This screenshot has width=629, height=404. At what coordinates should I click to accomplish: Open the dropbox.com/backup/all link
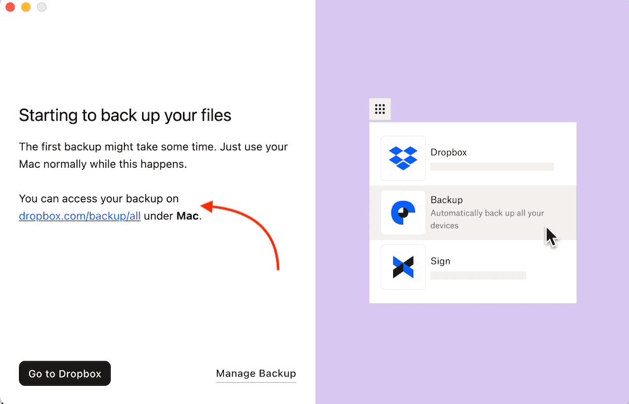pyautogui.click(x=79, y=216)
